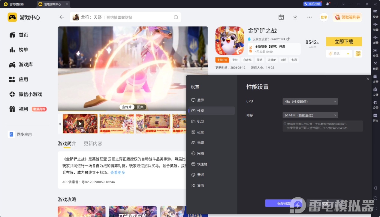Open the reservation calendar icon
This screenshot has width=380, height=217.
(x=281, y=17)
